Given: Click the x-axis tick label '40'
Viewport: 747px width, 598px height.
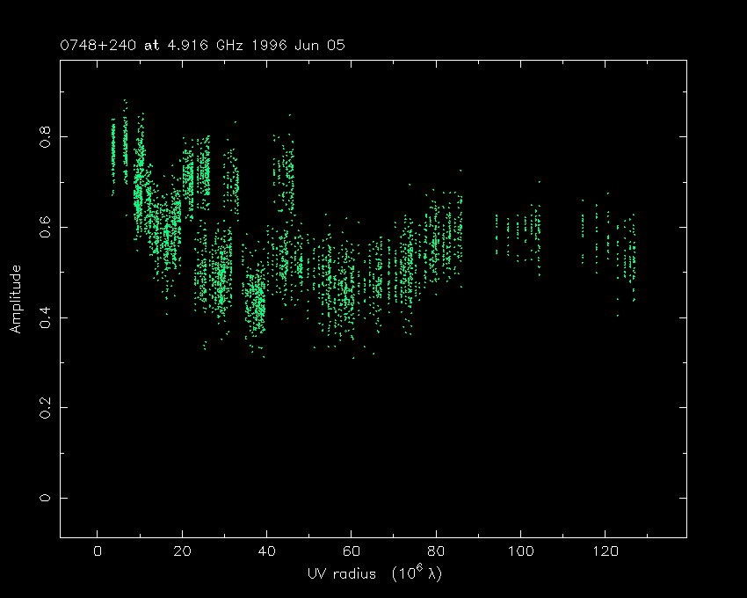Looking at the screenshot, I should click(266, 552).
